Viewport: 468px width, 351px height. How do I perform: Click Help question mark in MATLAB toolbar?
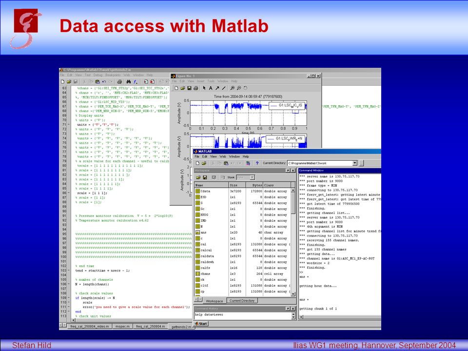tap(257, 163)
